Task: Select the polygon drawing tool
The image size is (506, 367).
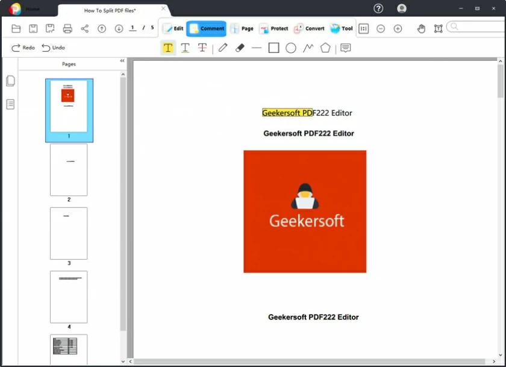Action: [325, 48]
